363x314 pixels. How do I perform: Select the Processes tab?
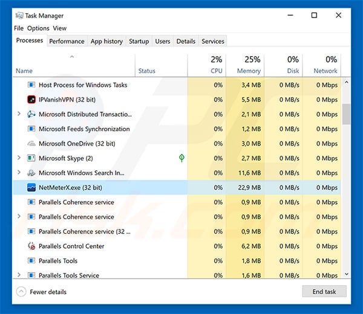[30, 40]
